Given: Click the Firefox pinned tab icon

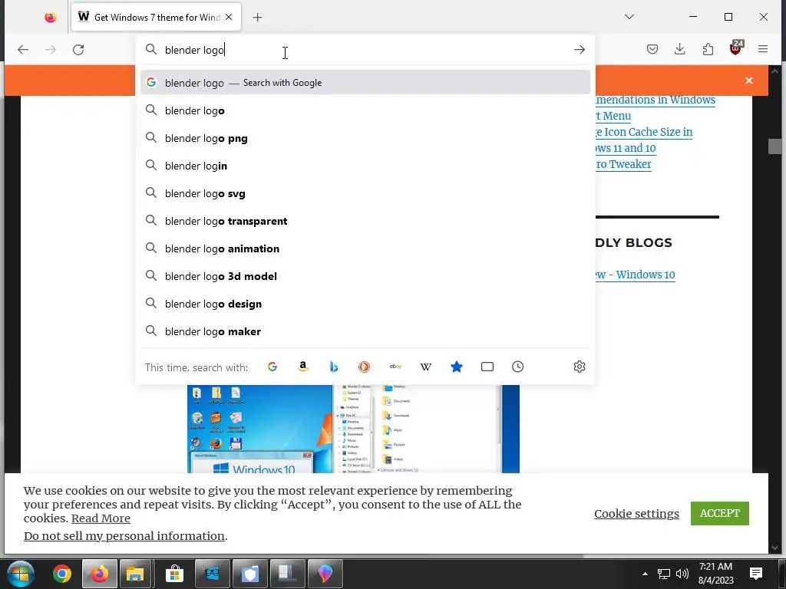Looking at the screenshot, I should [50, 18].
